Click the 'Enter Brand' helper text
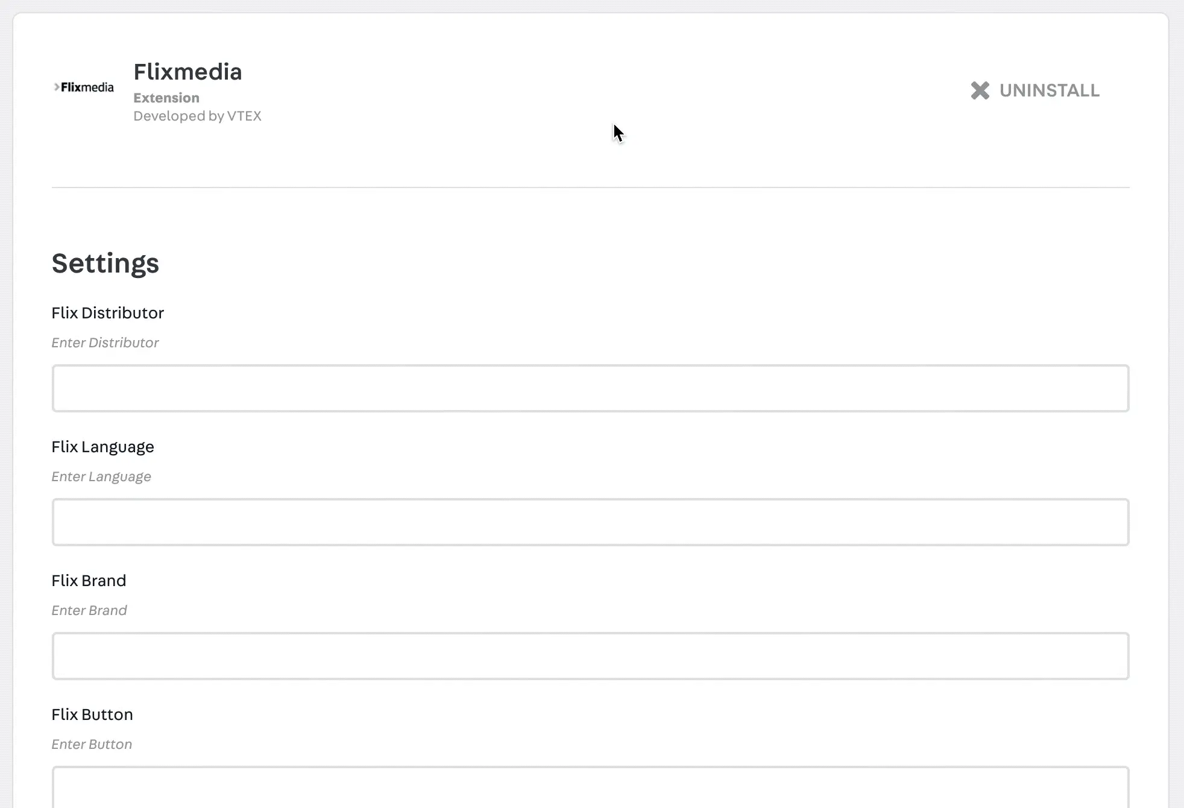Viewport: 1184px width, 808px height. click(89, 610)
